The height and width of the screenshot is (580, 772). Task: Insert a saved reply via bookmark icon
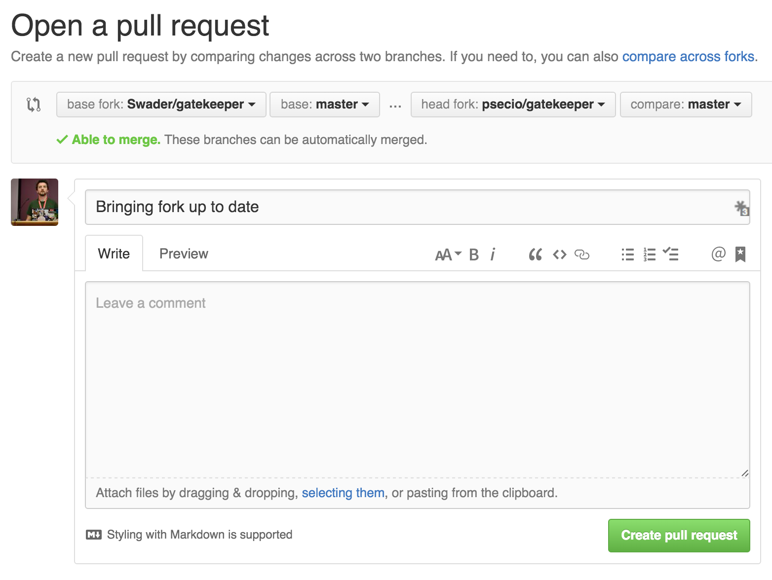tap(740, 254)
